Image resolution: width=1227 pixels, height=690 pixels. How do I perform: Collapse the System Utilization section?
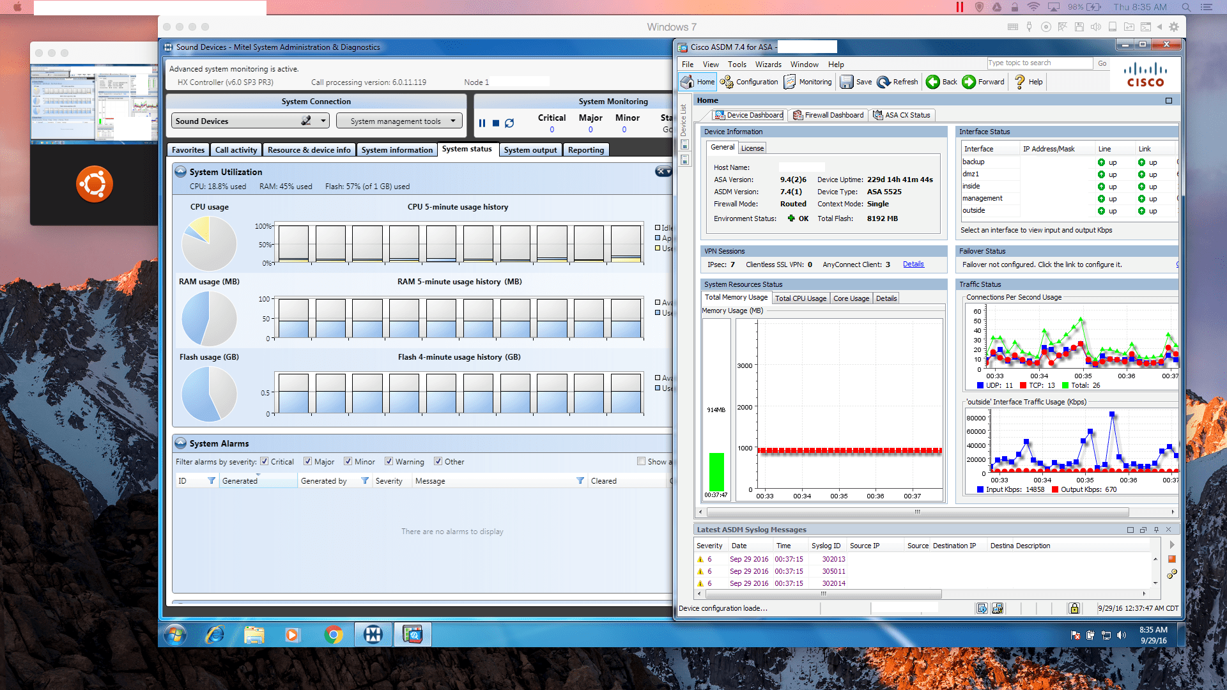tap(181, 172)
